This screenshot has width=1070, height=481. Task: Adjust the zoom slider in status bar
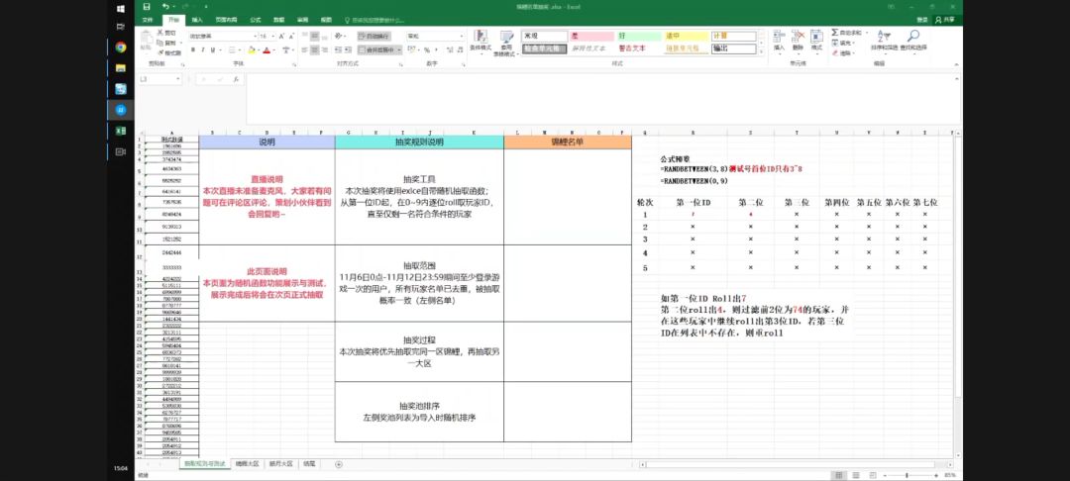point(908,474)
